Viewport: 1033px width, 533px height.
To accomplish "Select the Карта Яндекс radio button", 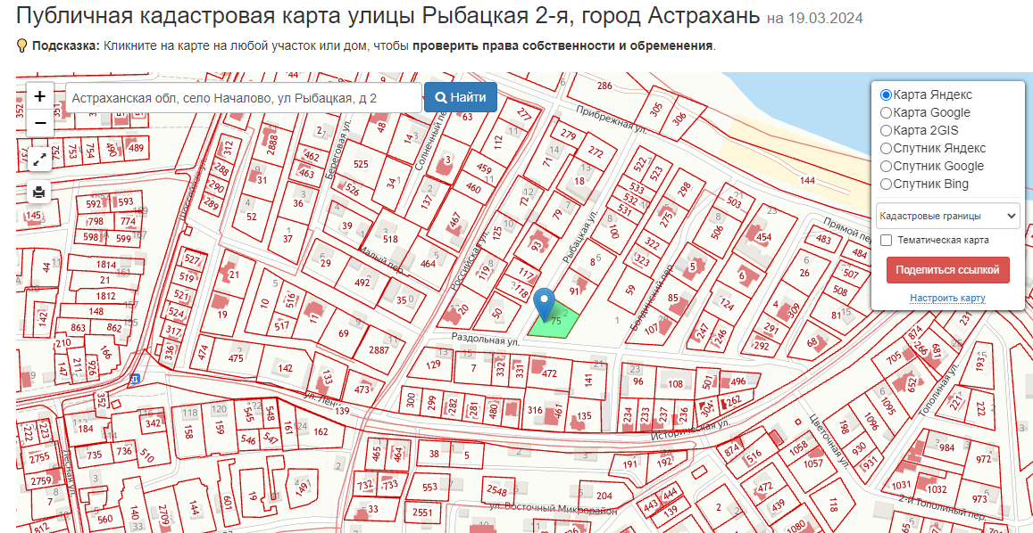I will (x=886, y=94).
